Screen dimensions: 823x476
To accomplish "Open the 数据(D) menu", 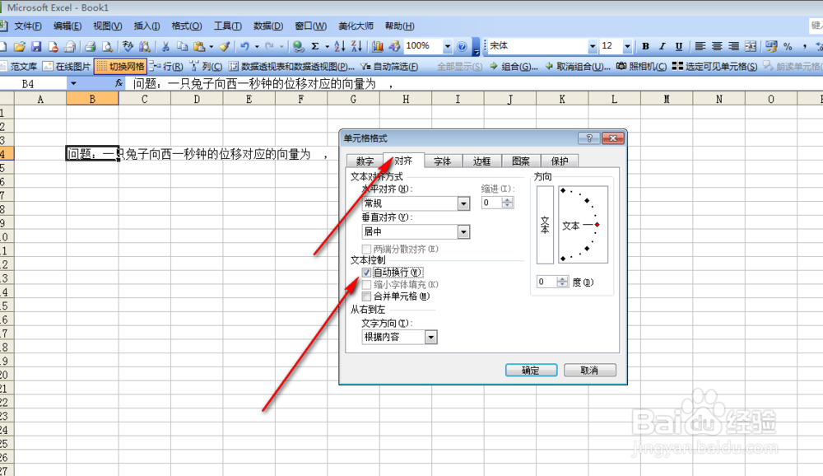I will [267, 26].
